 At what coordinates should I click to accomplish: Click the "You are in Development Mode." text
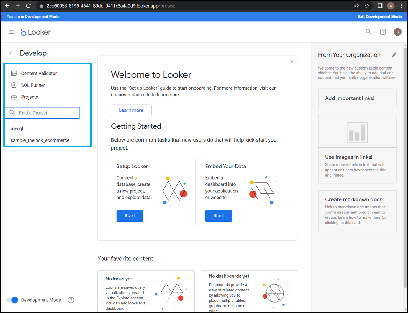(33, 17)
